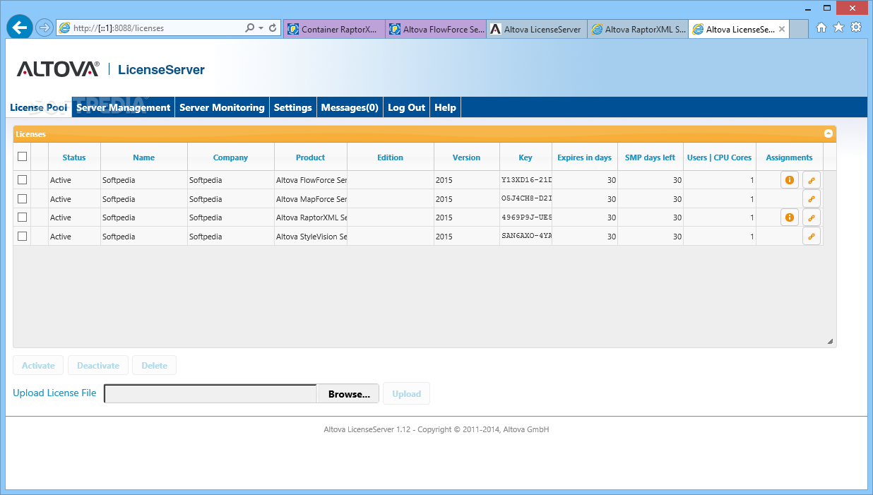This screenshot has width=873, height=495.
Task: Click the Licenses panel title bar
Action: point(424,133)
